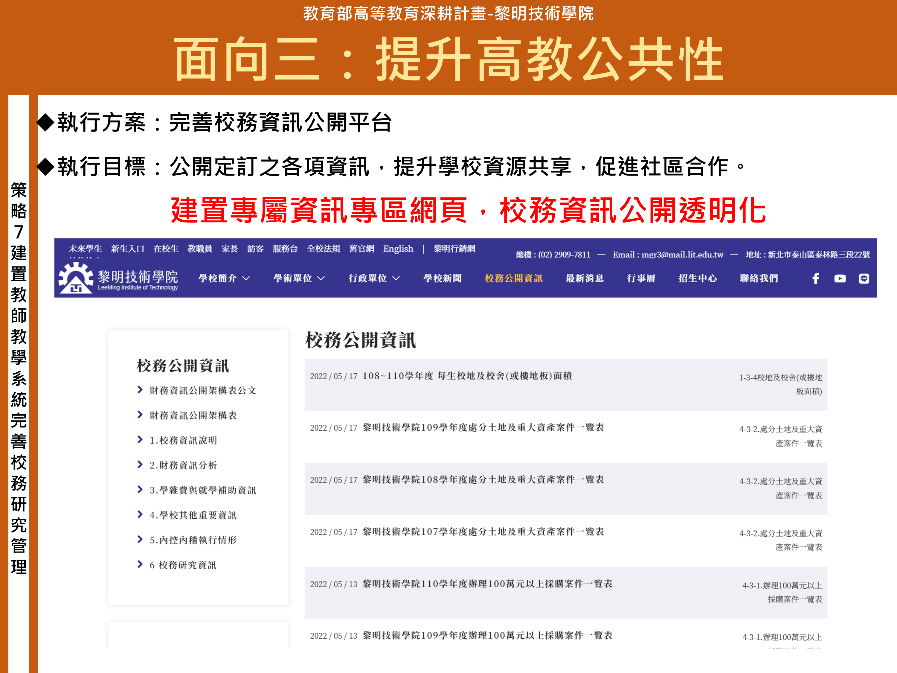This screenshot has width=897, height=673.
Task: Click chevron next to 財務資訊公開架構表公文
Action: point(140,390)
